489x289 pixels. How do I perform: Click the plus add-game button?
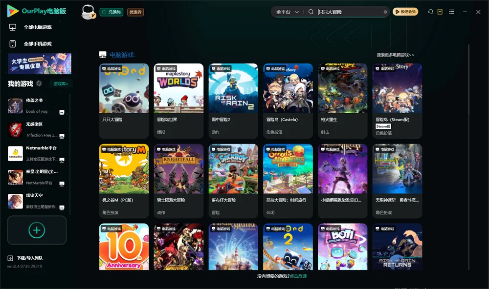click(37, 230)
